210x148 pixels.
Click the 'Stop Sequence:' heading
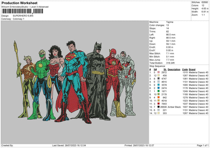coord(157,66)
